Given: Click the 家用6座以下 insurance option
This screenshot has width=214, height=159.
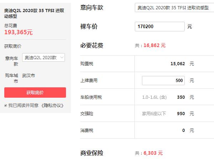Looking at the screenshot, I should tap(154, 114).
